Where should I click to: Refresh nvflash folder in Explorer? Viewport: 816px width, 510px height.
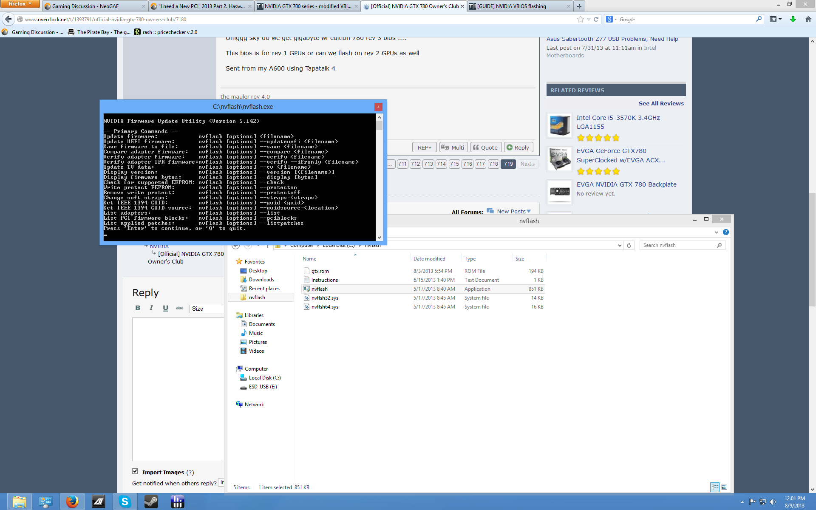[629, 245]
